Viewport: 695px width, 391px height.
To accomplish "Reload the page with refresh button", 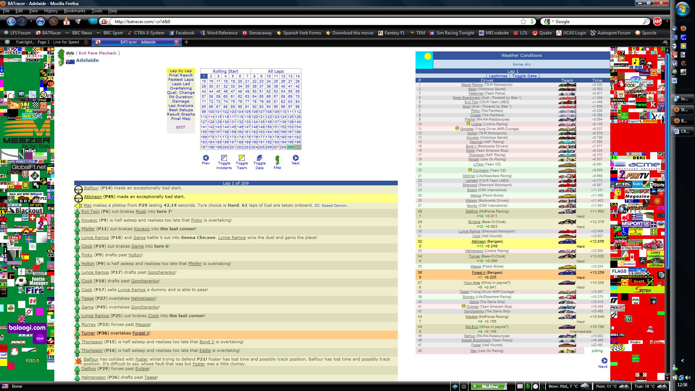I will pyautogui.click(x=40, y=22).
